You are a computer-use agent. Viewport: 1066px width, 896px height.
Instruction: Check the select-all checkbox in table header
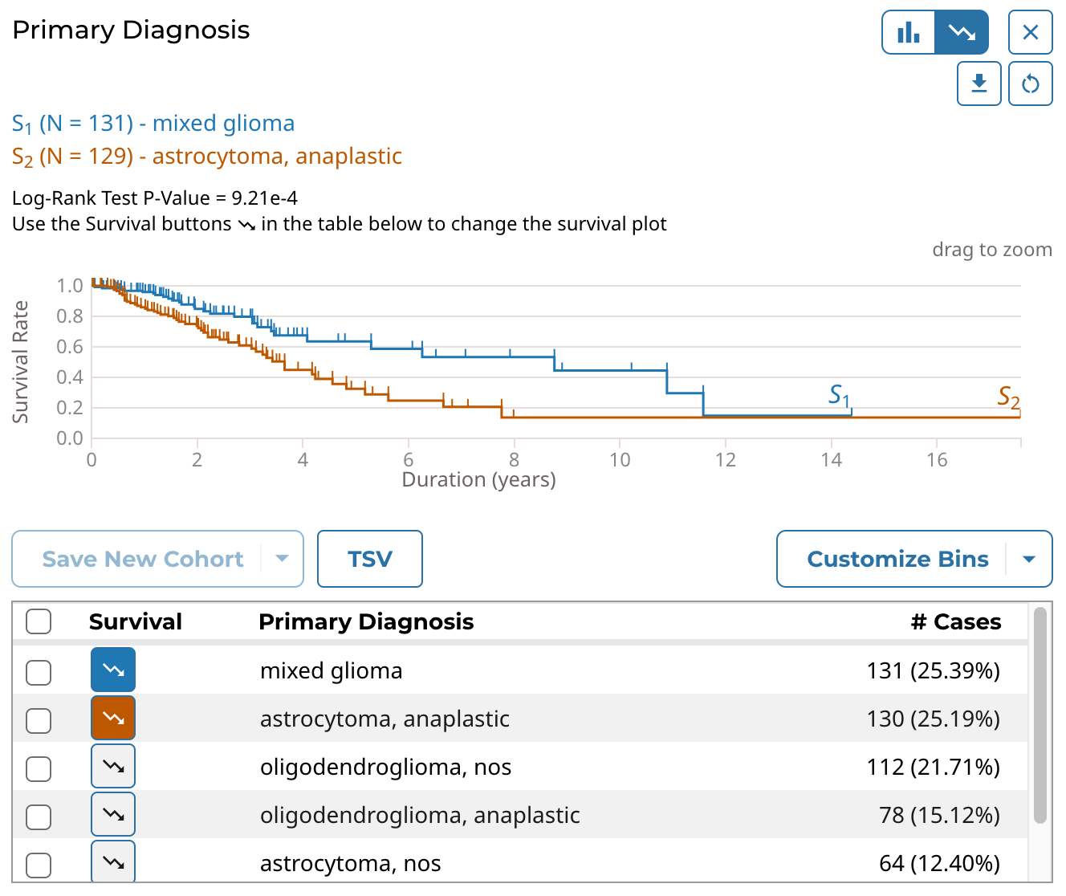coord(39,621)
